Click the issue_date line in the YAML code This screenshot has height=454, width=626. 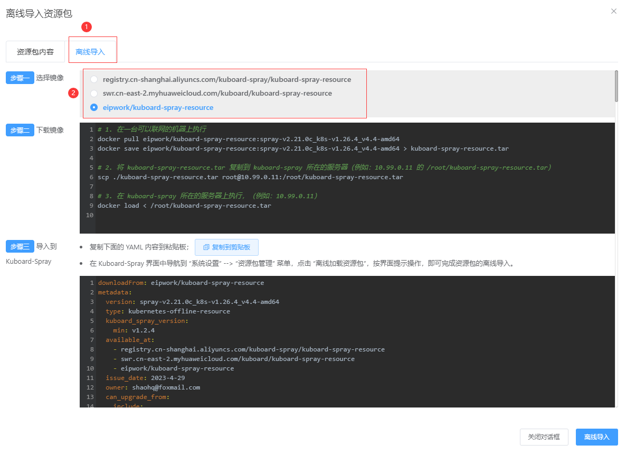click(145, 378)
